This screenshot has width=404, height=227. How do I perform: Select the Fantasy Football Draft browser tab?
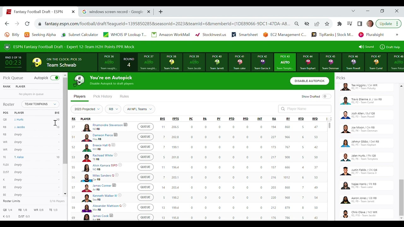point(40,12)
